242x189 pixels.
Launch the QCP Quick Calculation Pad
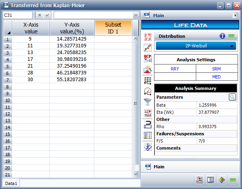point(148,58)
